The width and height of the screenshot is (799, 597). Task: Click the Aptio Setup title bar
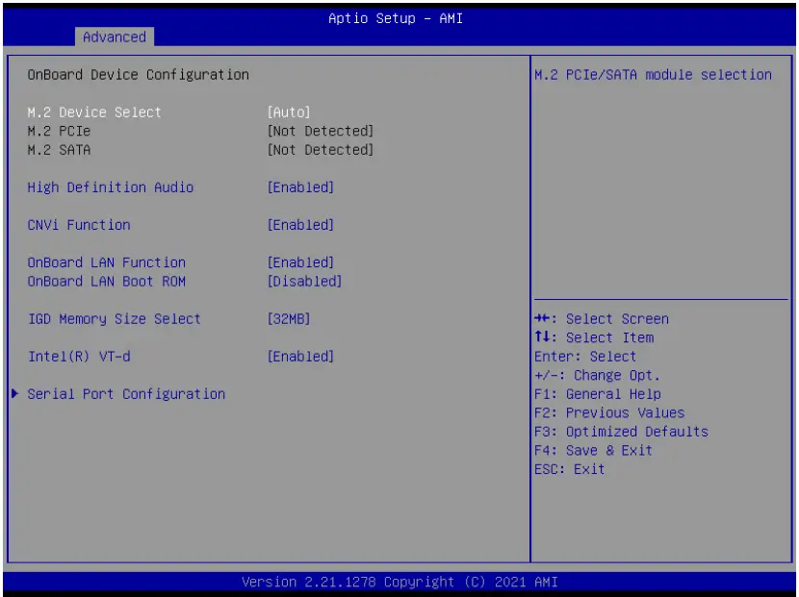399,17
